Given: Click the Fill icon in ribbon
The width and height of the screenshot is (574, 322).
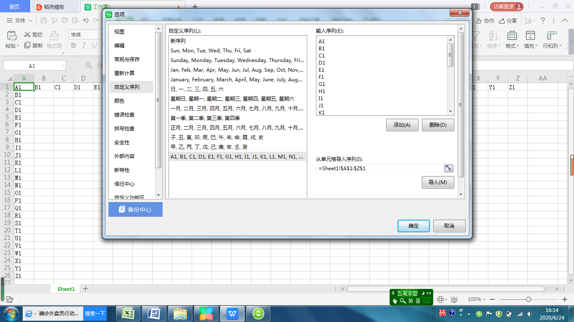Looking at the screenshot, I should point(531,35).
